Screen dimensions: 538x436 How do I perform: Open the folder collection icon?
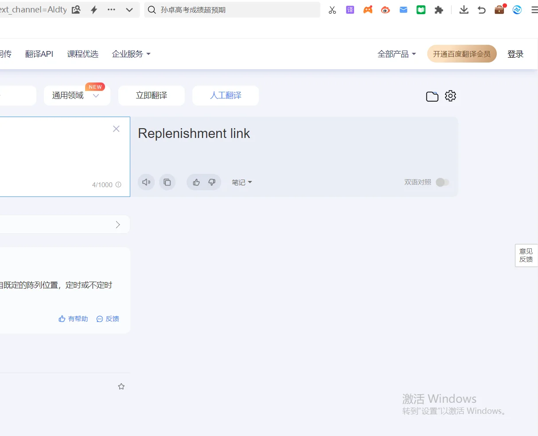point(432,96)
